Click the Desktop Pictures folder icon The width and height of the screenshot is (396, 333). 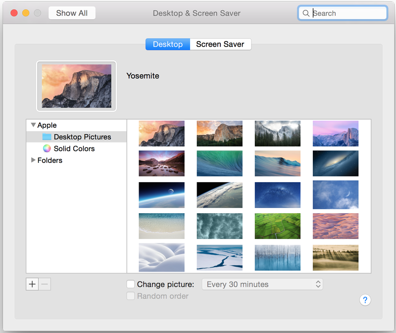point(47,137)
